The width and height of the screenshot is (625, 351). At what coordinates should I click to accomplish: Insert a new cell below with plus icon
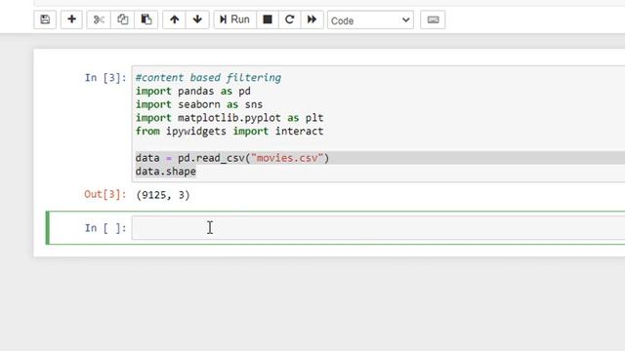click(71, 19)
